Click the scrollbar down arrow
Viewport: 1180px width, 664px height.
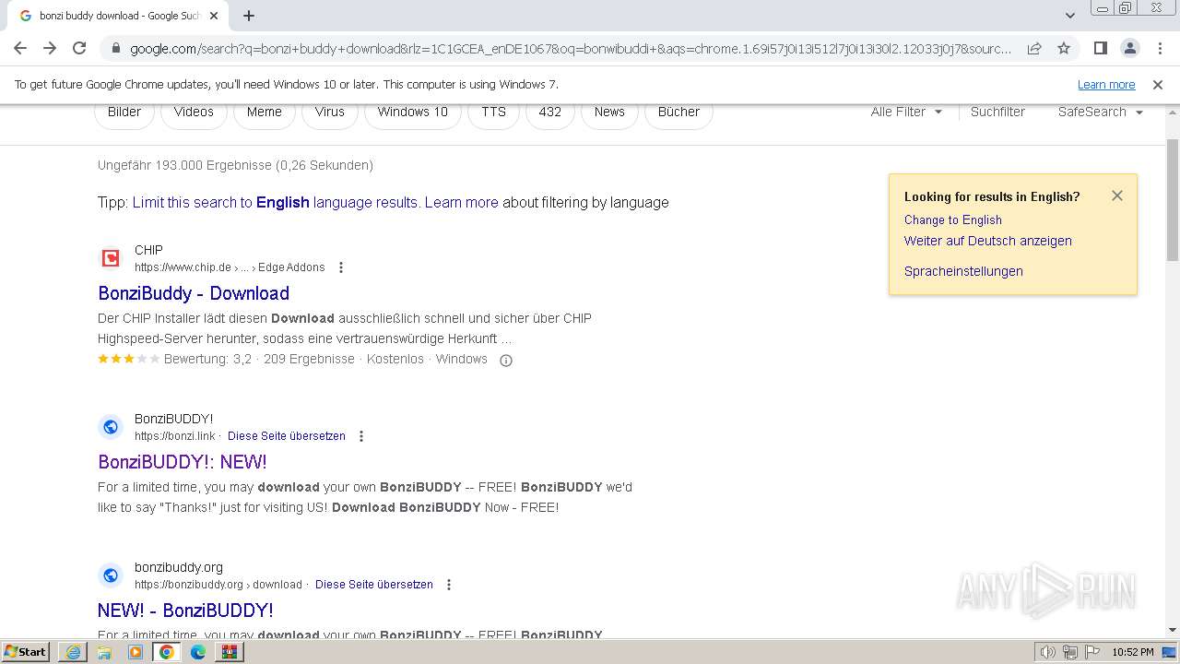tap(1173, 630)
